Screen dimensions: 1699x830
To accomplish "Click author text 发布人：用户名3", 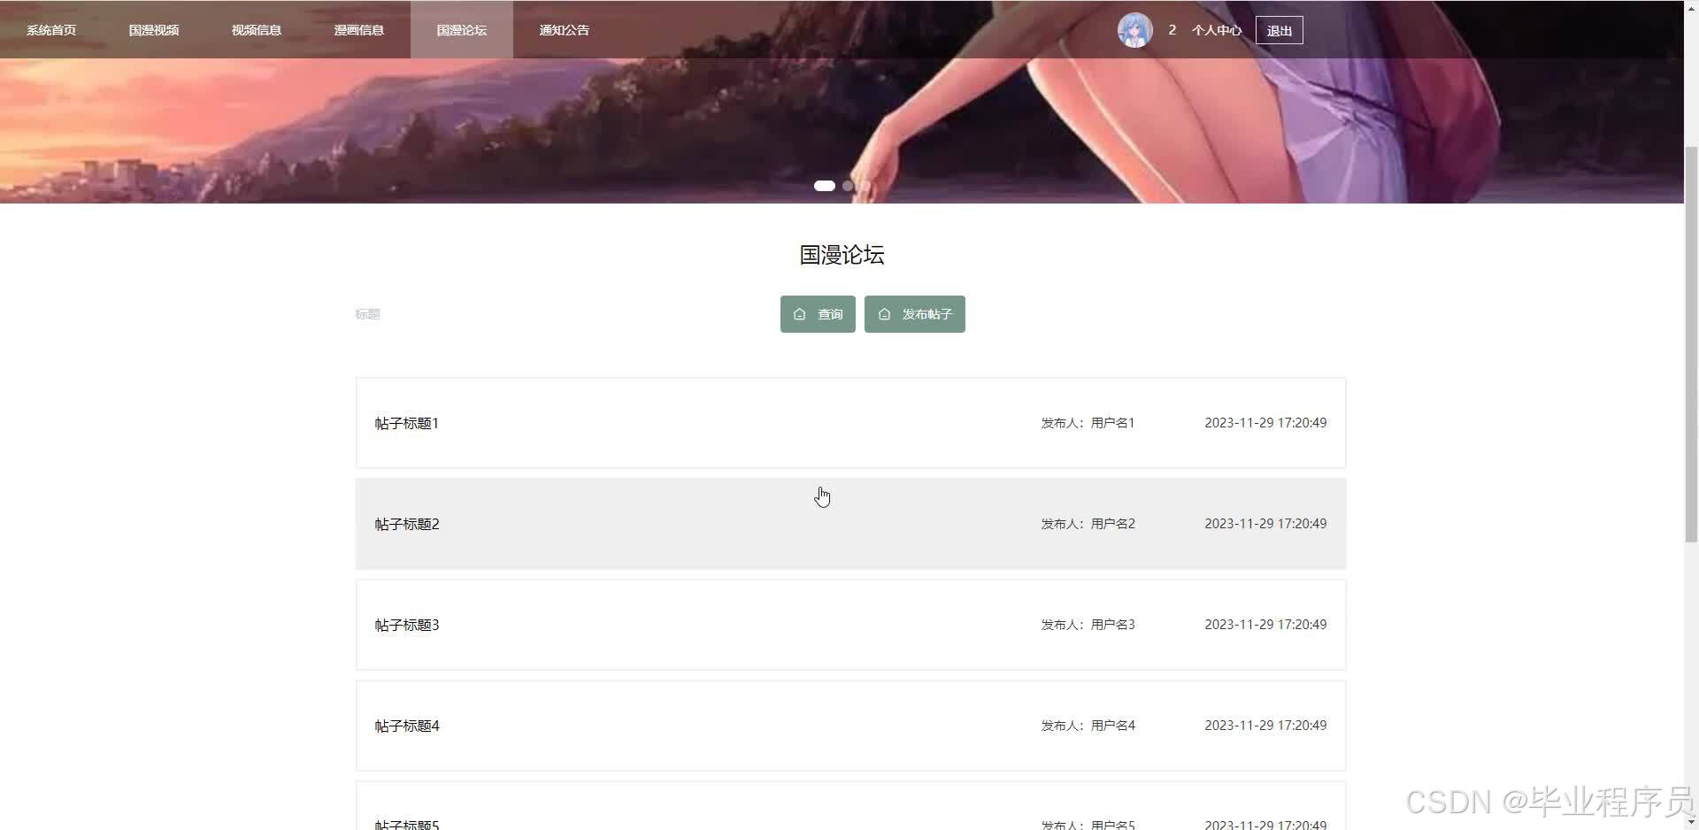I will click(x=1088, y=625).
